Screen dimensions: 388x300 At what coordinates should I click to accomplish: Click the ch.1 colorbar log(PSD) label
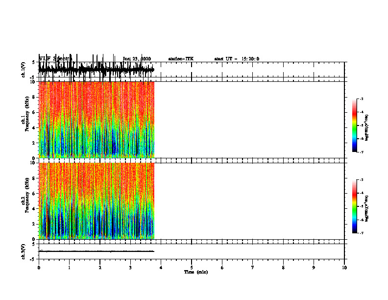pos(367,128)
